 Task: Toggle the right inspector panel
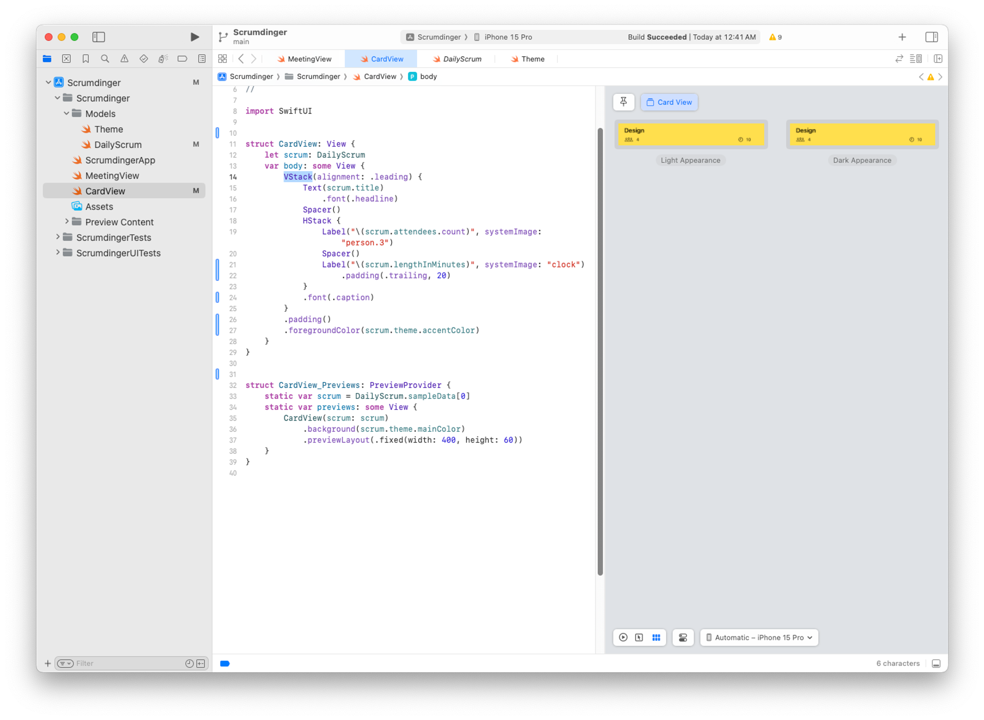(x=931, y=37)
